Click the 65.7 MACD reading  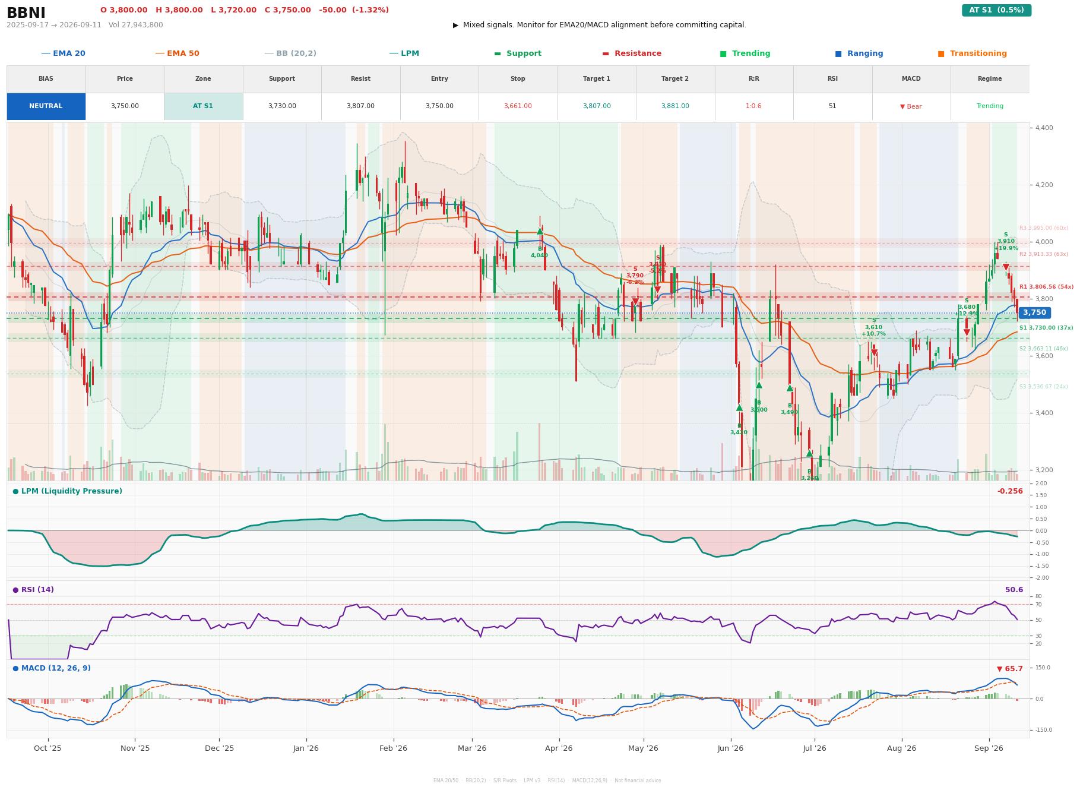[1010, 669]
